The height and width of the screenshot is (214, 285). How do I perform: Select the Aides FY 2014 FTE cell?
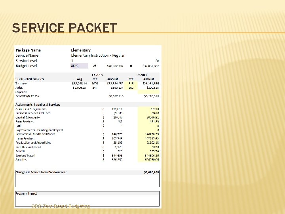click(131, 88)
